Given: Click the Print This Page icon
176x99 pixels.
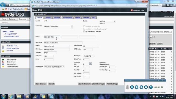Looking at the screenshot, I should point(131,10).
